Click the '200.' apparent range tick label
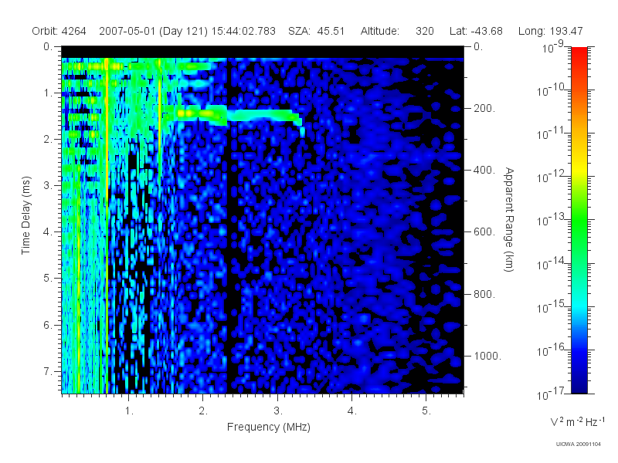This screenshot has height=463, width=618. point(484,108)
